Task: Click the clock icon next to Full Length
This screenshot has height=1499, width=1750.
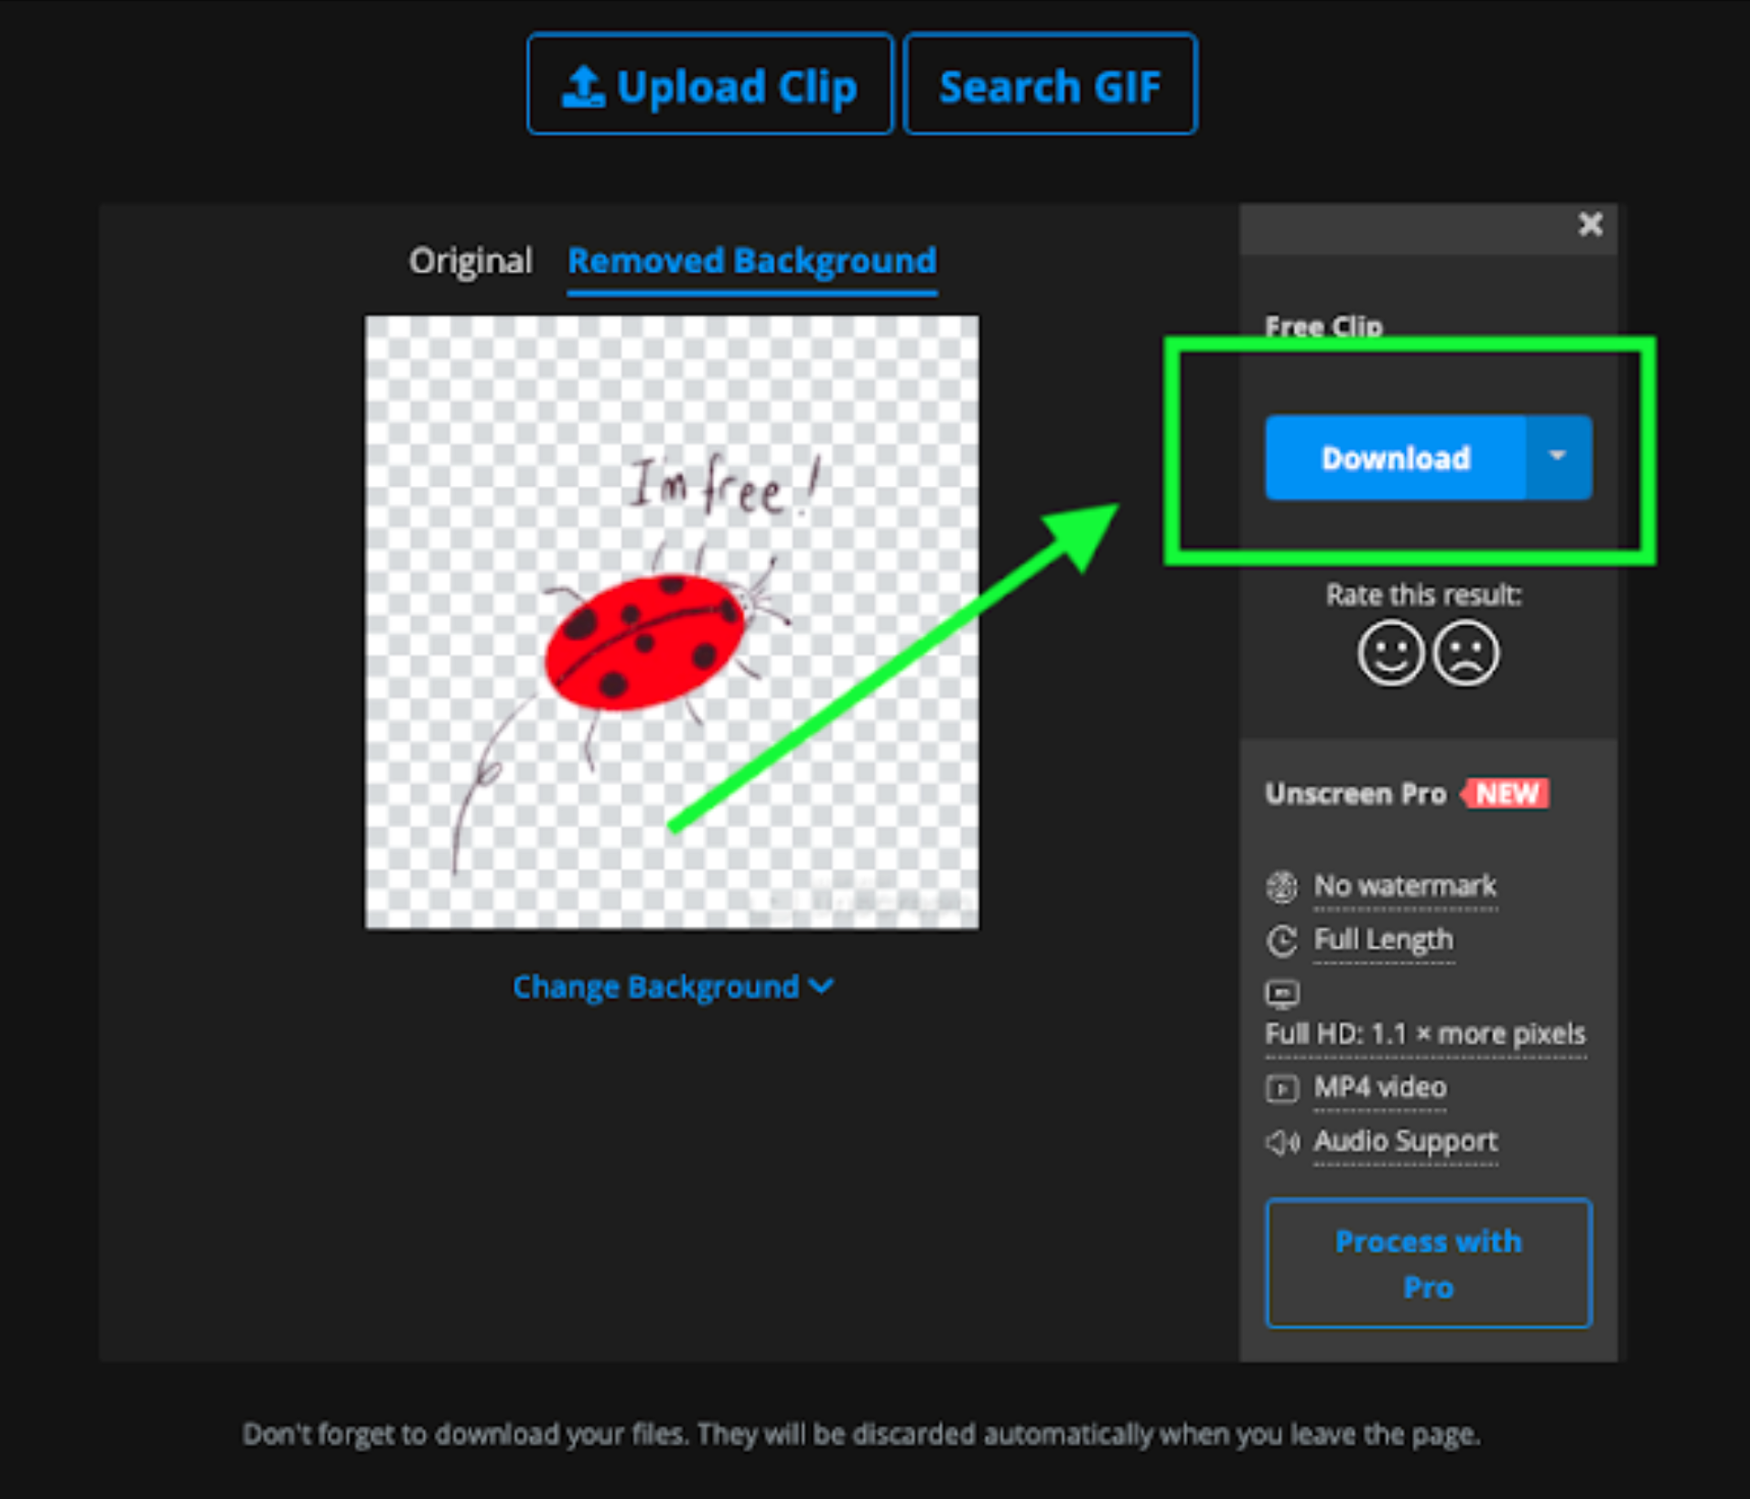Action: [x=1281, y=941]
